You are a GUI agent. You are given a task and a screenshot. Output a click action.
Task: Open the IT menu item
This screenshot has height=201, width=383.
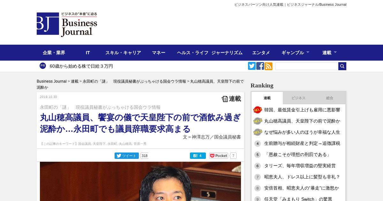point(88,53)
